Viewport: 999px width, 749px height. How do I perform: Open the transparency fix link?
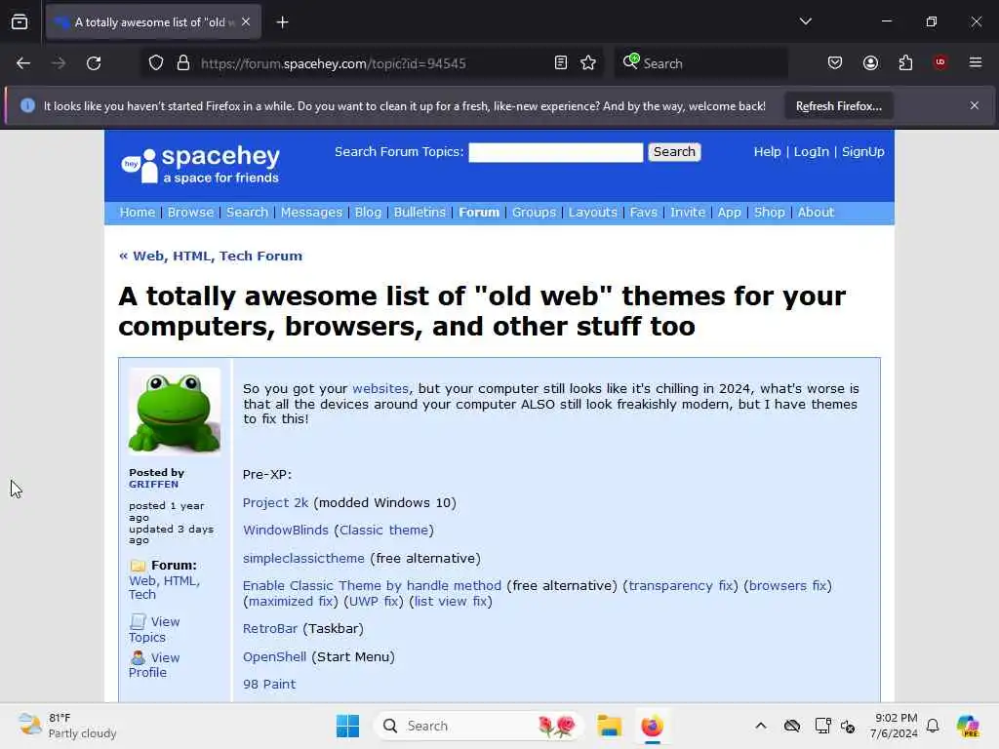click(680, 585)
